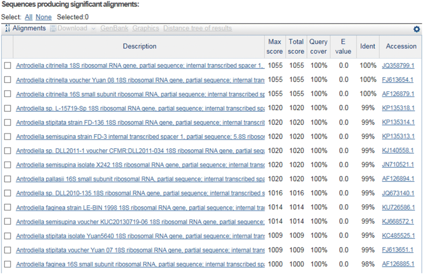Check the box for KP135314.1 row
423x274 pixels.
point(7,122)
